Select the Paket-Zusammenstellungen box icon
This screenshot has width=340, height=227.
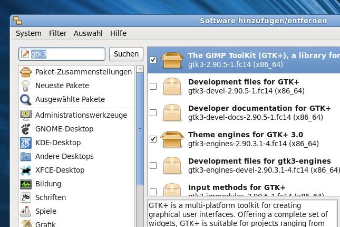(x=26, y=72)
